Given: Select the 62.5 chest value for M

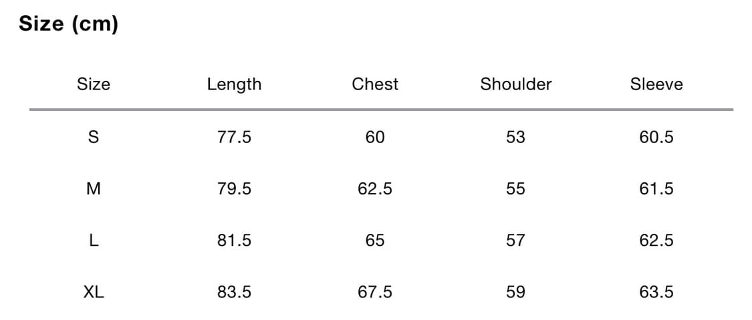Looking at the screenshot, I should coord(375,189).
